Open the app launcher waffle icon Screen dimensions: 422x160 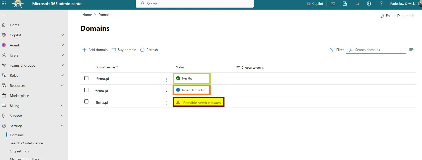click(4, 4)
